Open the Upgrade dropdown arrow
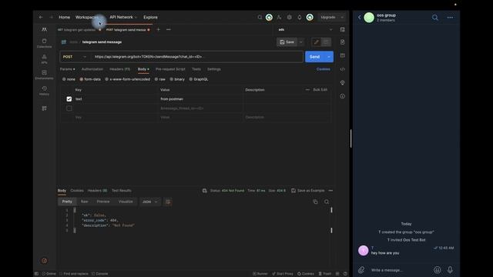Screen dimensions: 493x277 (342, 17)
